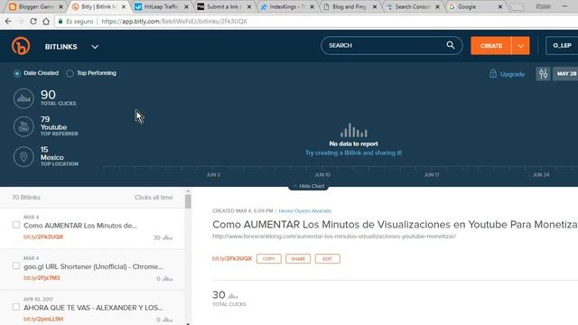Switch to the IndexKings tab
The width and height of the screenshot is (578, 325).
coord(287,7)
